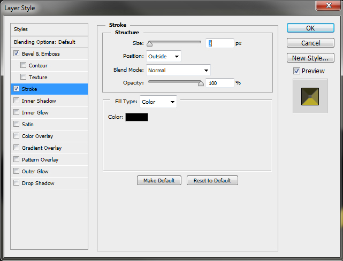Turn on the Drop Shadow checkbox
This screenshot has height=261, width=343.
[17, 183]
